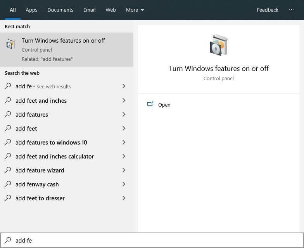The image size is (304, 248).
Task: Switch to the Web tab
Action: [x=111, y=10]
